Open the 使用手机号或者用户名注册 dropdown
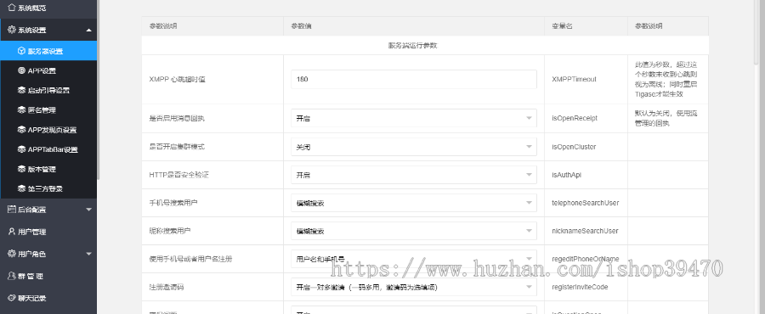The width and height of the screenshot is (765, 314). (414, 259)
